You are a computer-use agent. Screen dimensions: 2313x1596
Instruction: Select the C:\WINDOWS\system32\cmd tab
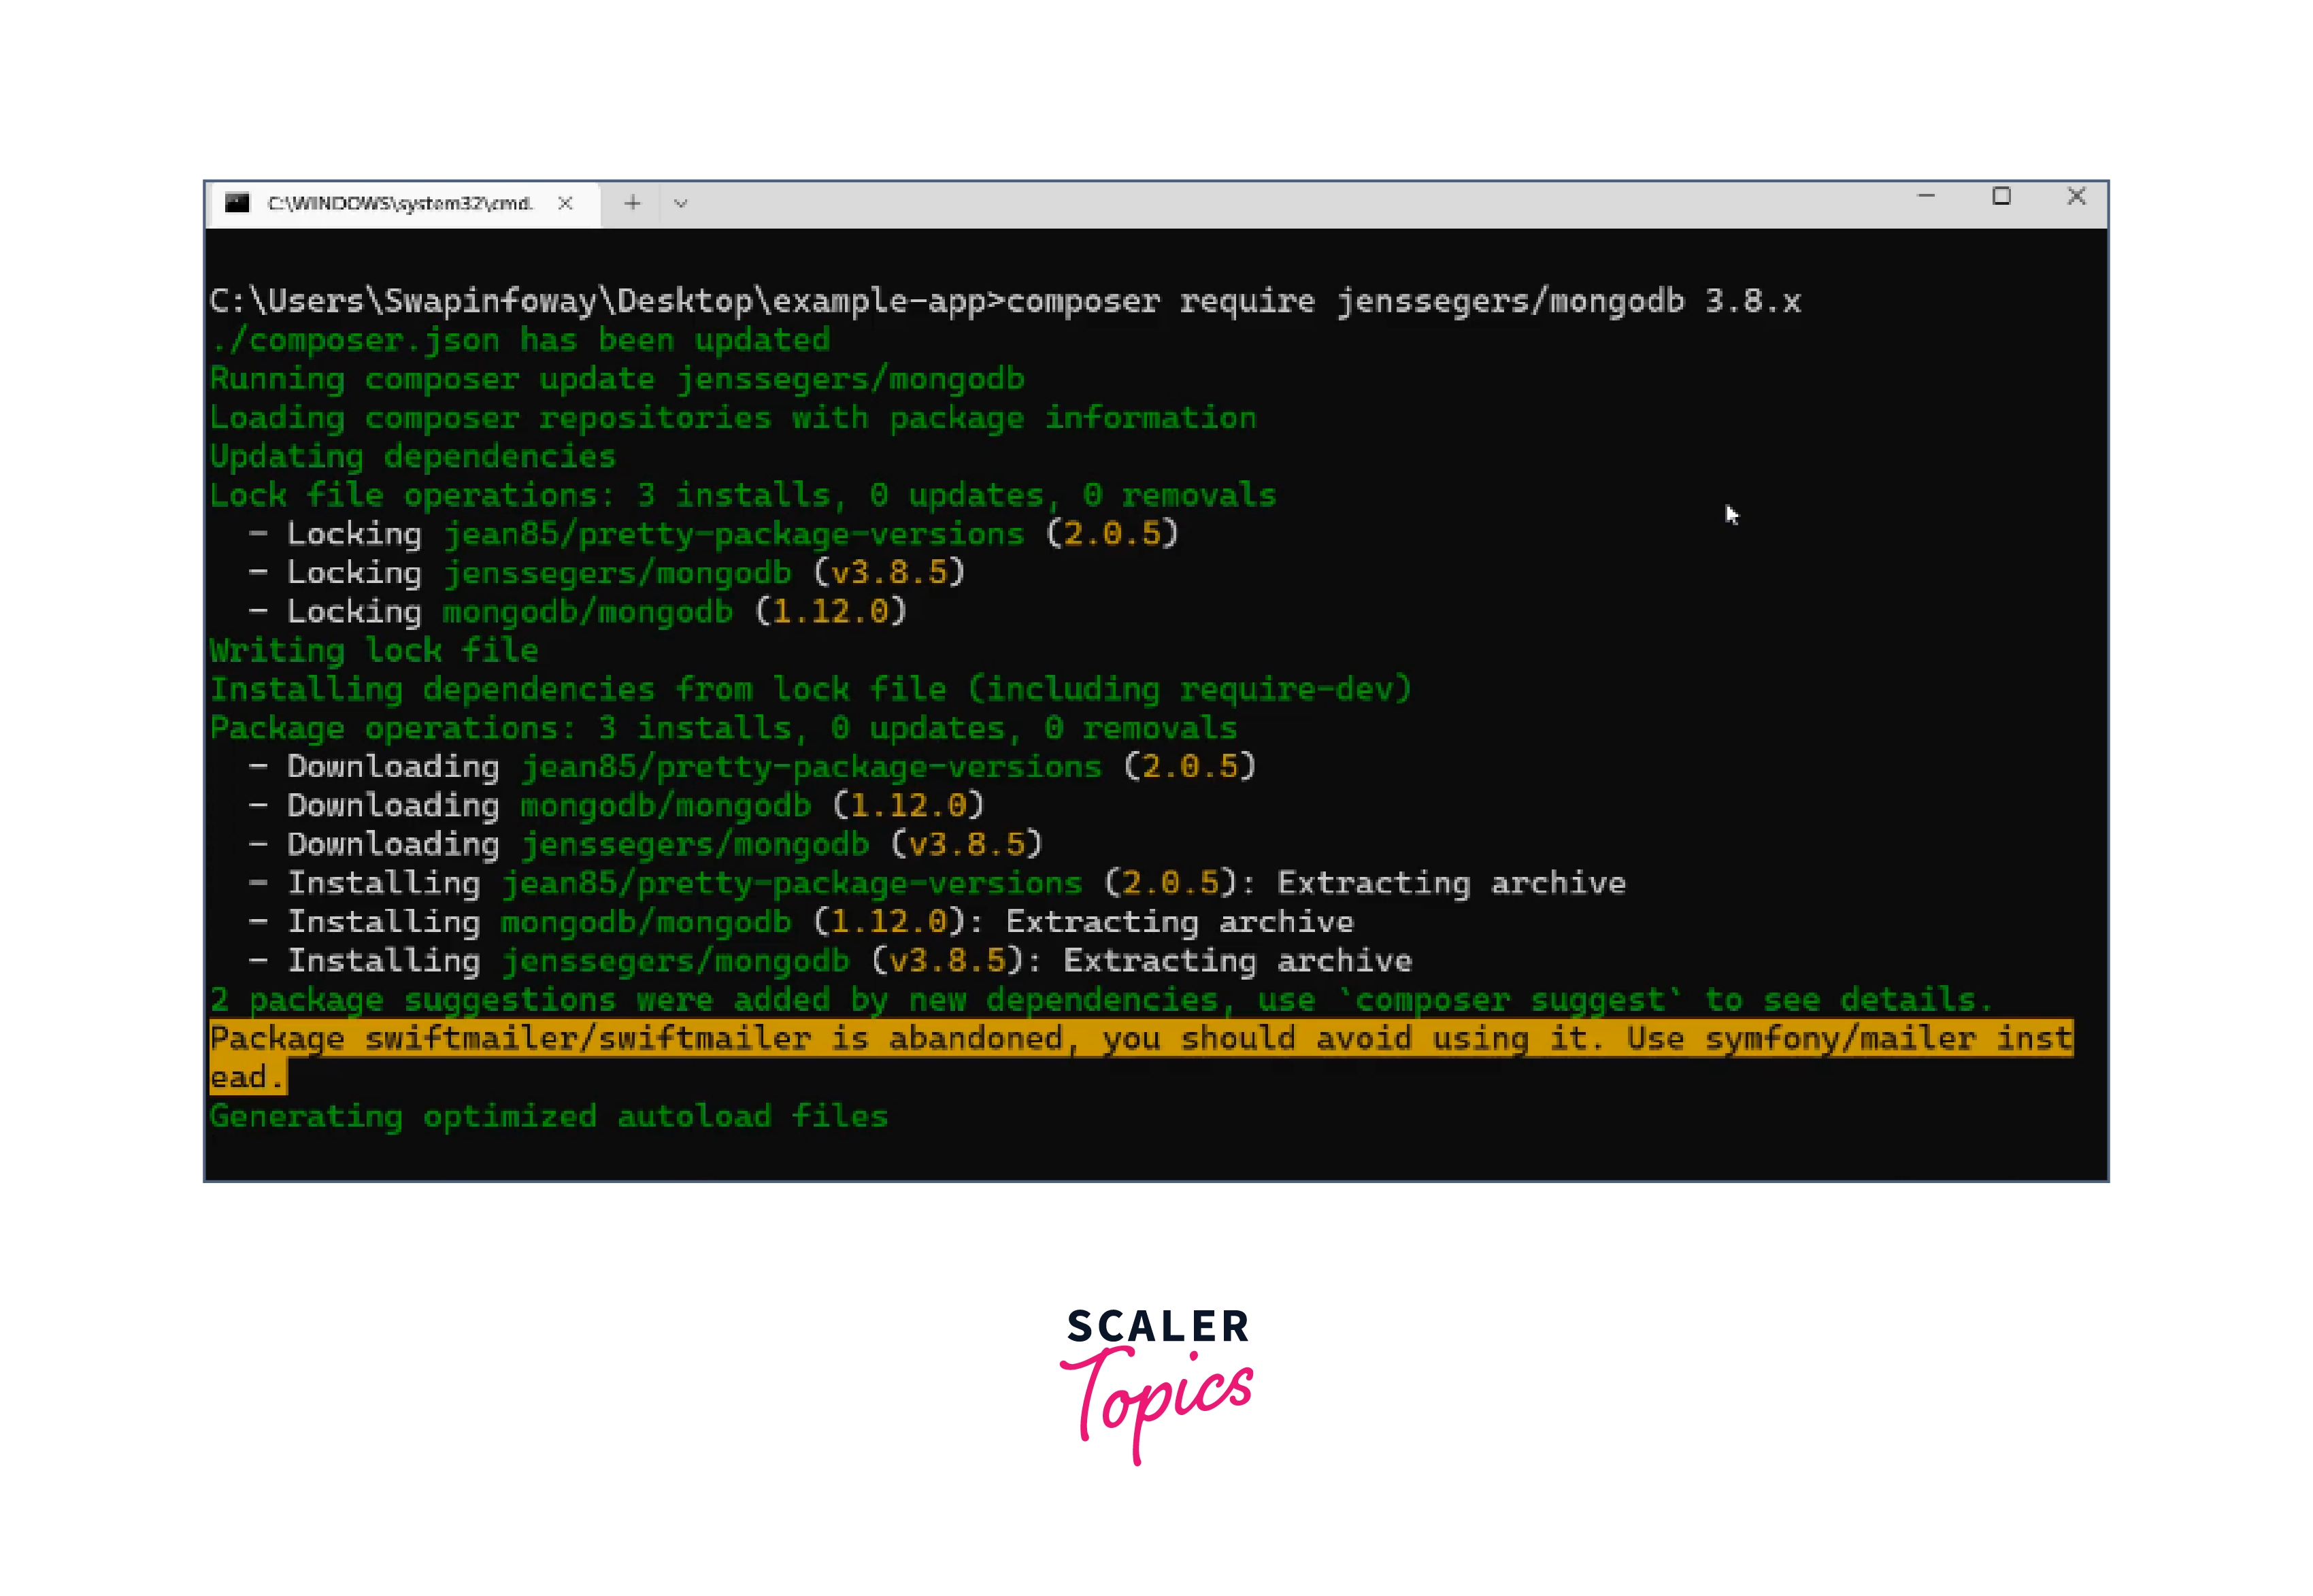(400, 204)
